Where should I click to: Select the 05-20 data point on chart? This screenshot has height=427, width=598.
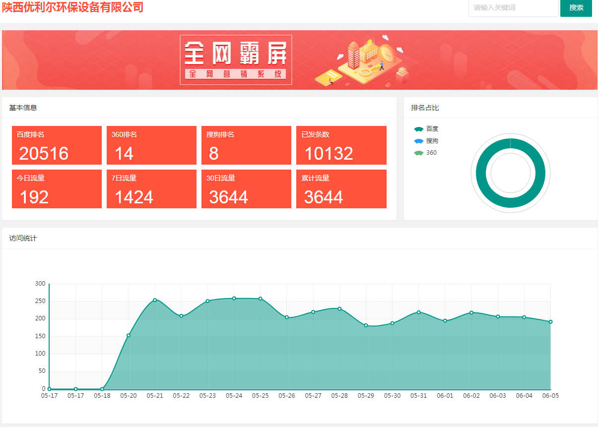(129, 335)
